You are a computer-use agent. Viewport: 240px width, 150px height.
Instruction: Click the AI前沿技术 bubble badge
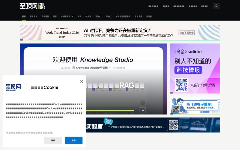108,121
